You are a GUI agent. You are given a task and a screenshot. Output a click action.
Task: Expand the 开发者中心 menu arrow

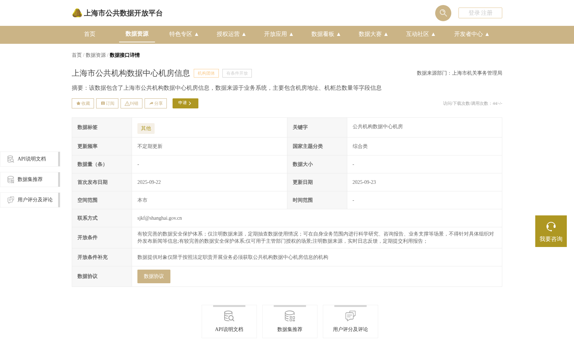coord(487,34)
